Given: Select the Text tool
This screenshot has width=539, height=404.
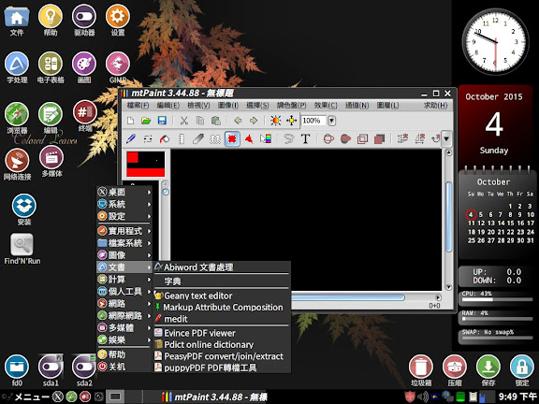Looking at the screenshot, I should pyautogui.click(x=306, y=138).
